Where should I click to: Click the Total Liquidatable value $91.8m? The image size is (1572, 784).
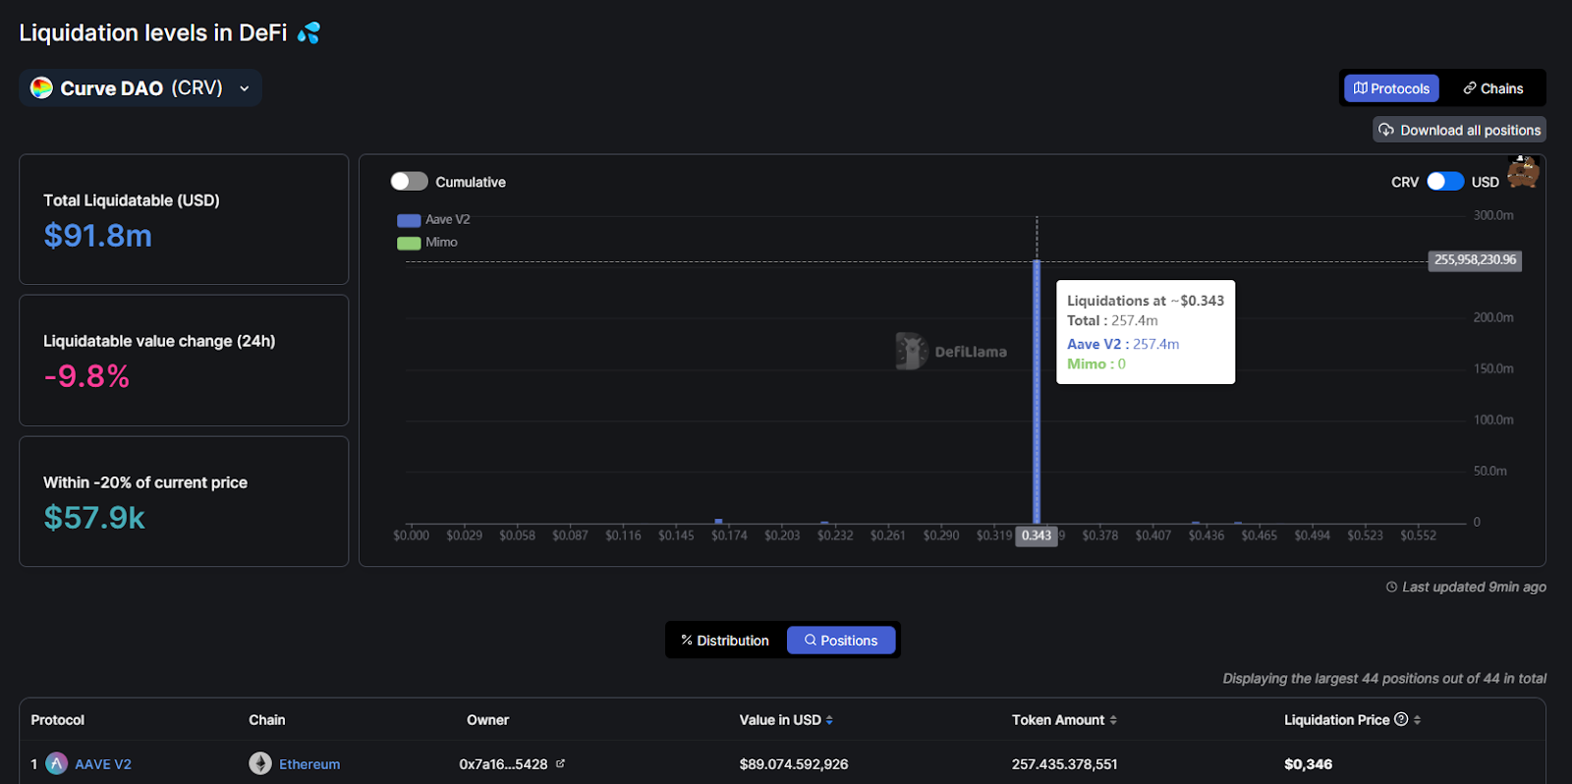click(x=97, y=236)
